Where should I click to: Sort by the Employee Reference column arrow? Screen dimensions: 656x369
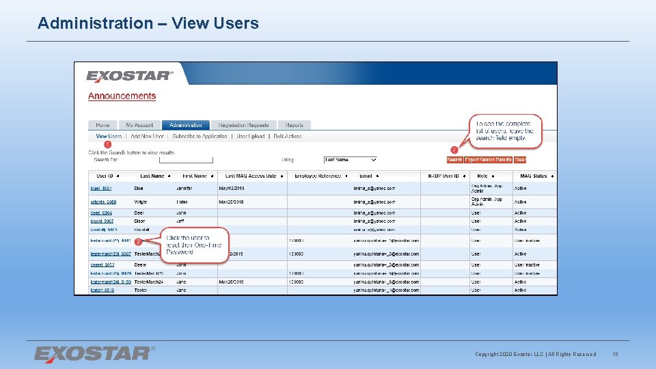pos(346,176)
